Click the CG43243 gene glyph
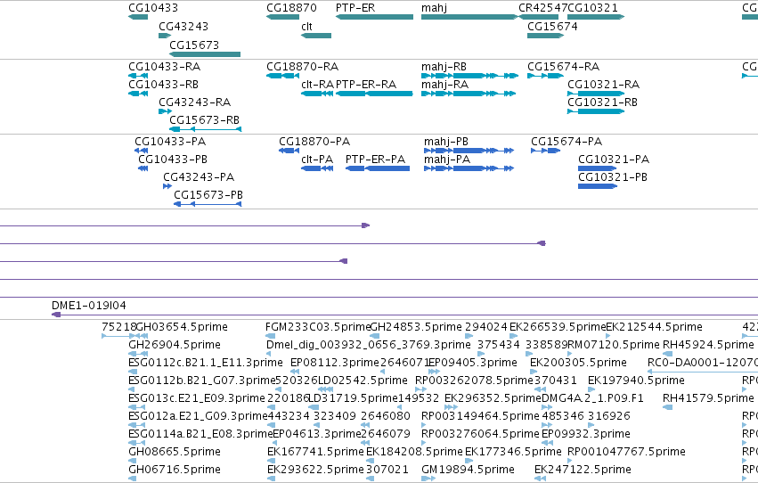Screen dimensions: 758x483 pos(165,36)
